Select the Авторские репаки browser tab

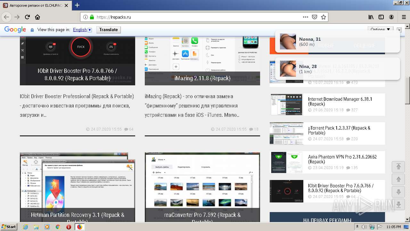tap(36, 5)
